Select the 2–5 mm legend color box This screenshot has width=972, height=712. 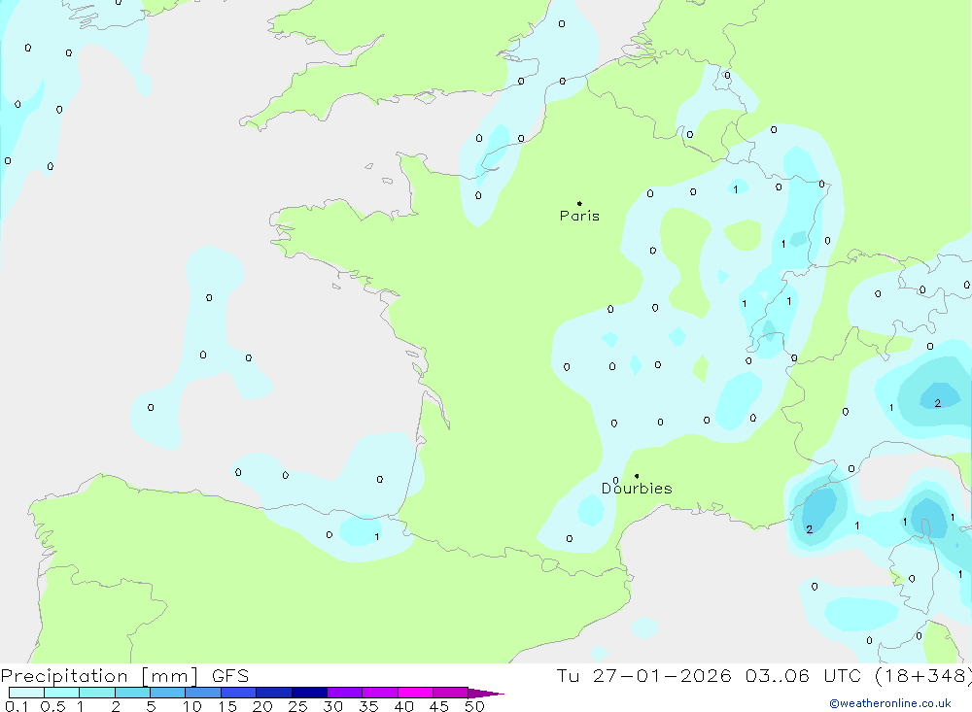point(132,693)
